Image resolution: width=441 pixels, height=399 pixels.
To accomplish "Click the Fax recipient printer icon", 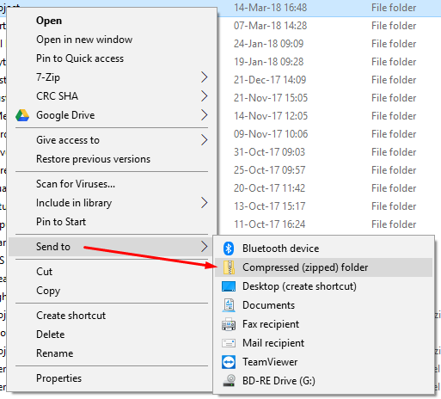I will 229,324.
